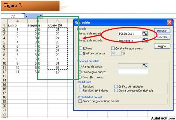Click the range selector icon for Rango X de entrada
This screenshot has width=176, height=120.
coord(145,41)
